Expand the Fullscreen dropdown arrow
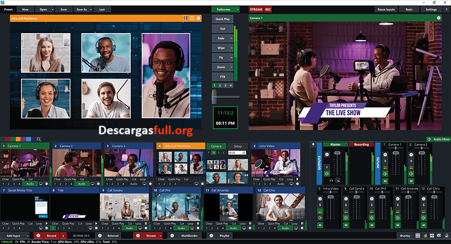The height and width of the screenshot is (244, 451). coord(238,10)
